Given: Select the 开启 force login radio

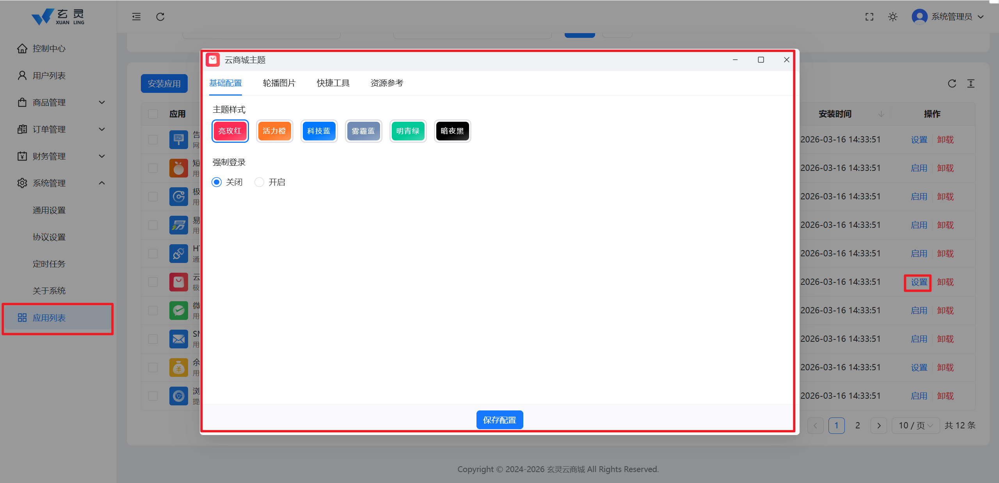Looking at the screenshot, I should pos(259,182).
